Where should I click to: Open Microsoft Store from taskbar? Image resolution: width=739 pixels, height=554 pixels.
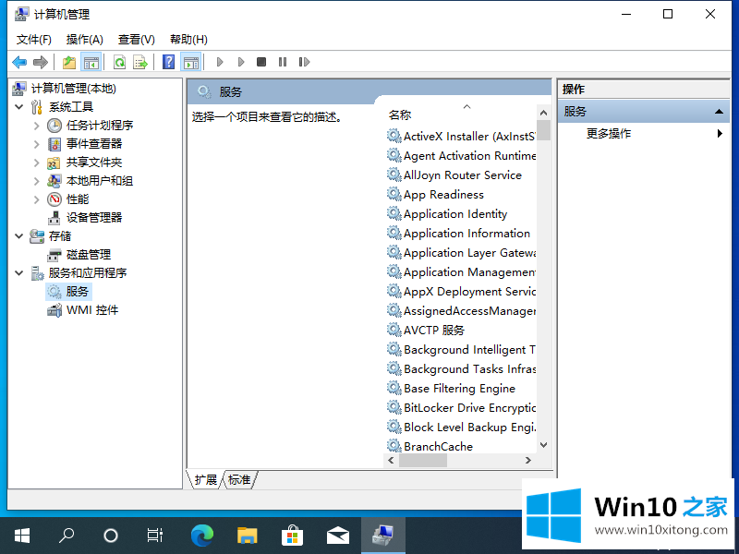click(292, 536)
